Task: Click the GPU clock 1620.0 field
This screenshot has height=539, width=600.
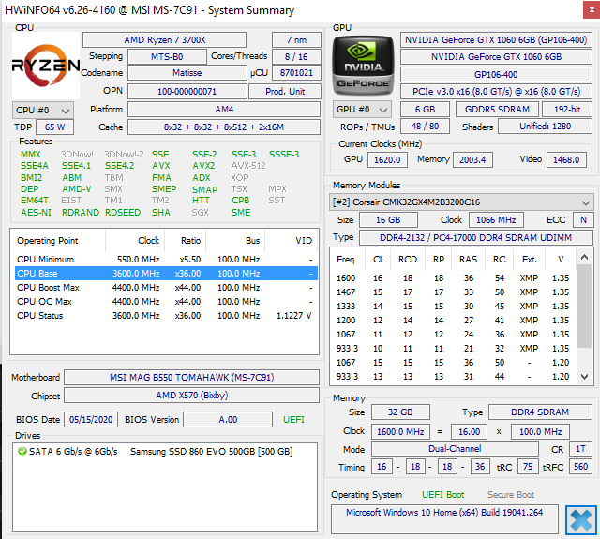Action: [x=387, y=160]
